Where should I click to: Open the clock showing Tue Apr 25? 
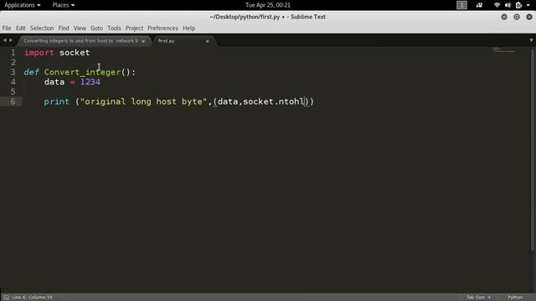pyautogui.click(x=268, y=5)
